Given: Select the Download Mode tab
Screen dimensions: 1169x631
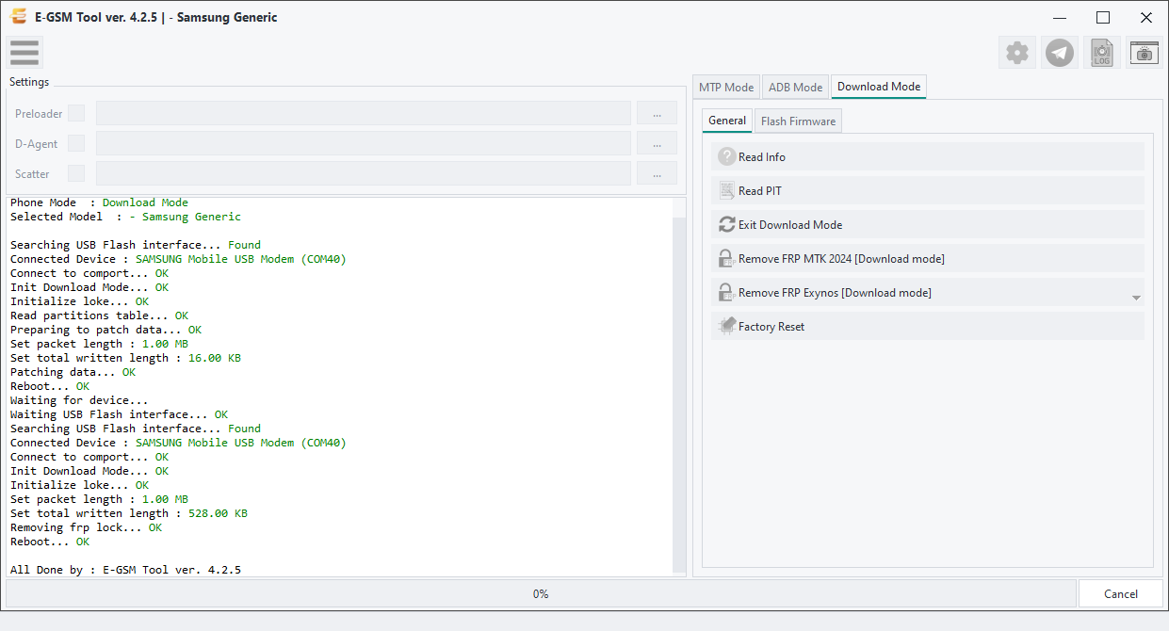Looking at the screenshot, I should (x=879, y=87).
